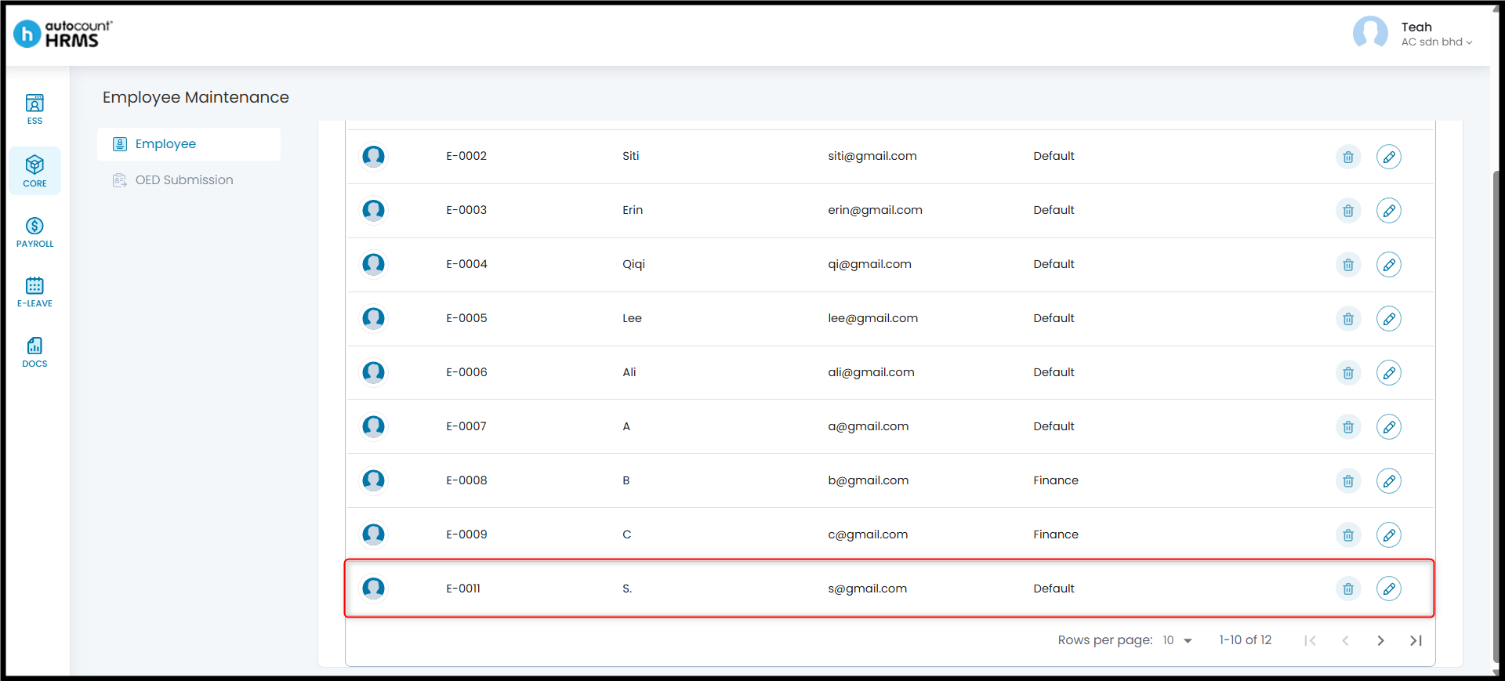Delete employee E-0005 Lee
Image resolution: width=1505 pixels, height=681 pixels.
pos(1348,319)
